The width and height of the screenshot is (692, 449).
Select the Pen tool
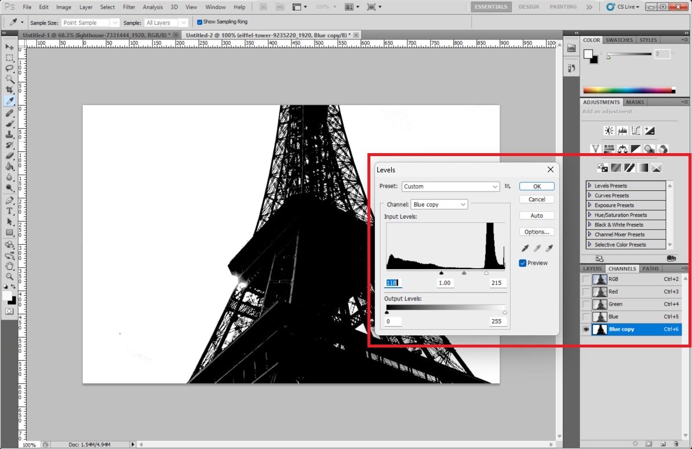click(x=9, y=200)
